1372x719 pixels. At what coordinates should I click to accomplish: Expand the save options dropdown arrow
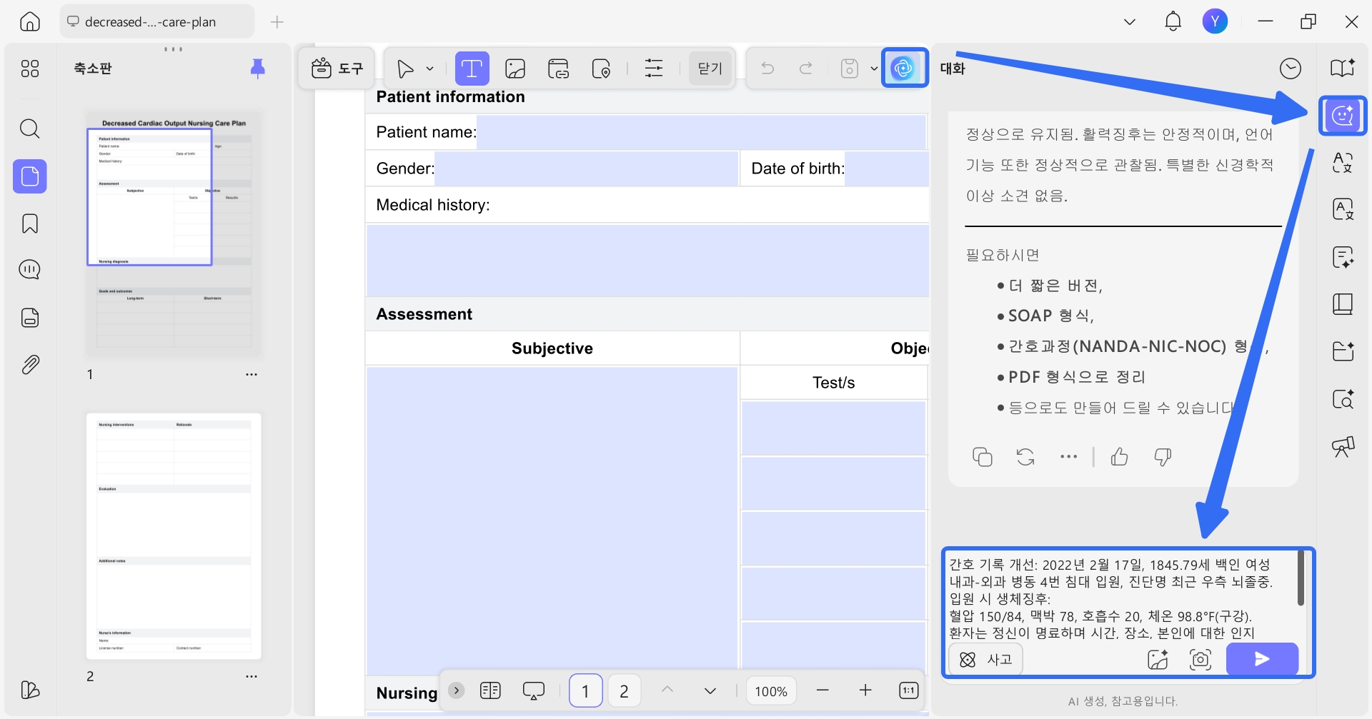pyautogui.click(x=874, y=69)
